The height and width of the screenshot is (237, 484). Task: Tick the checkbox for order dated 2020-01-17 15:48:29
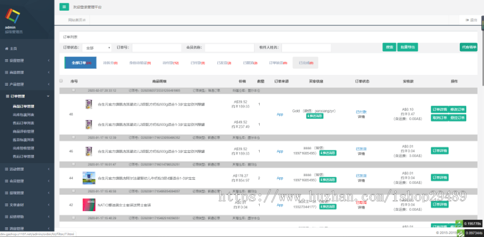[x=73, y=218]
